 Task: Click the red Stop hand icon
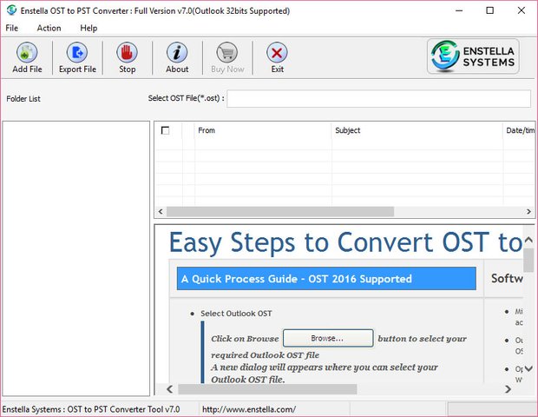[x=127, y=52]
